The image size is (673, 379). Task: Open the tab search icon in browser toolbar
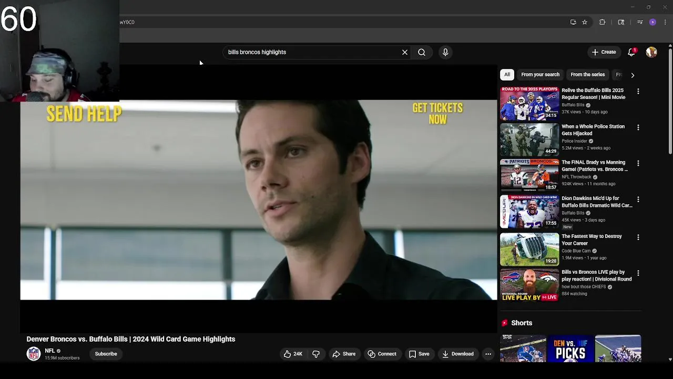[621, 22]
